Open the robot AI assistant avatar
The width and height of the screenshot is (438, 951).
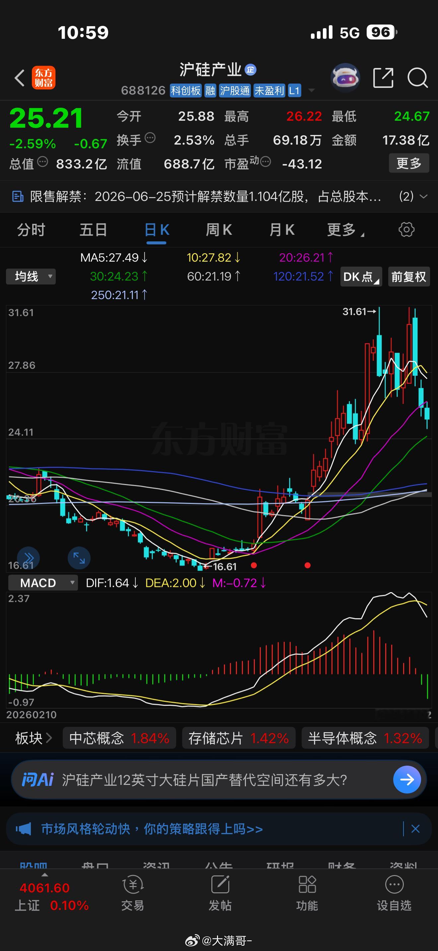[x=345, y=78]
